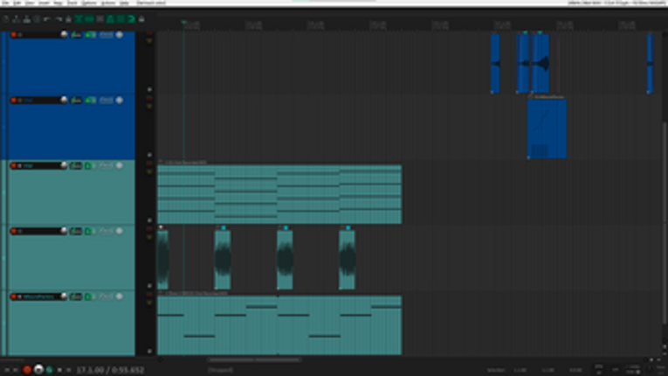
Task: Click the New Project toolbar icon
Action: 5,19
